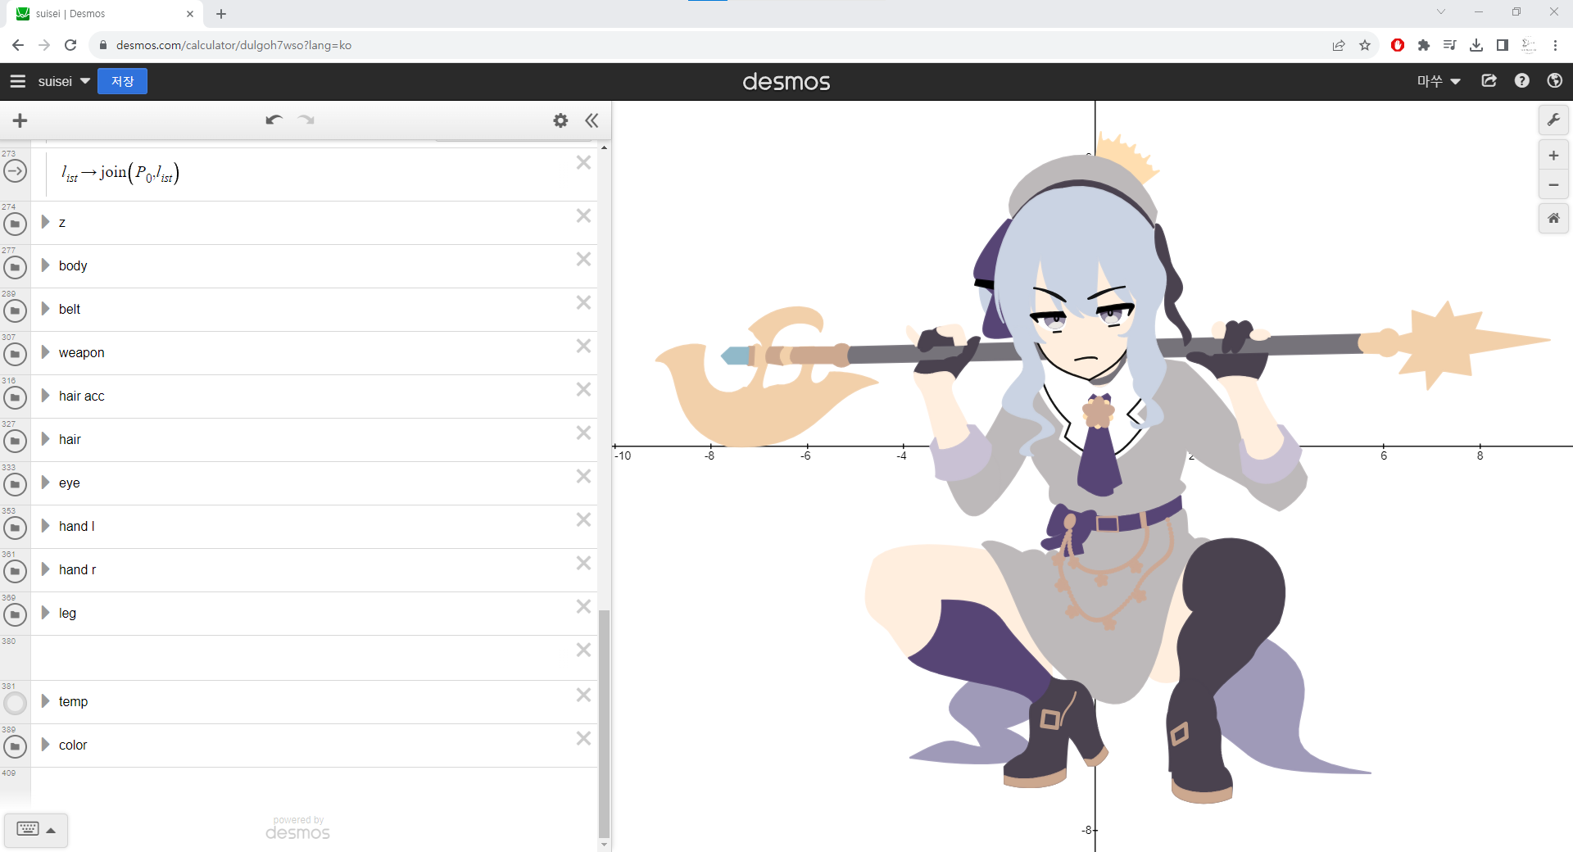The height and width of the screenshot is (852, 1573).
Task: Show the hidden temp folder
Action: [x=15, y=703]
